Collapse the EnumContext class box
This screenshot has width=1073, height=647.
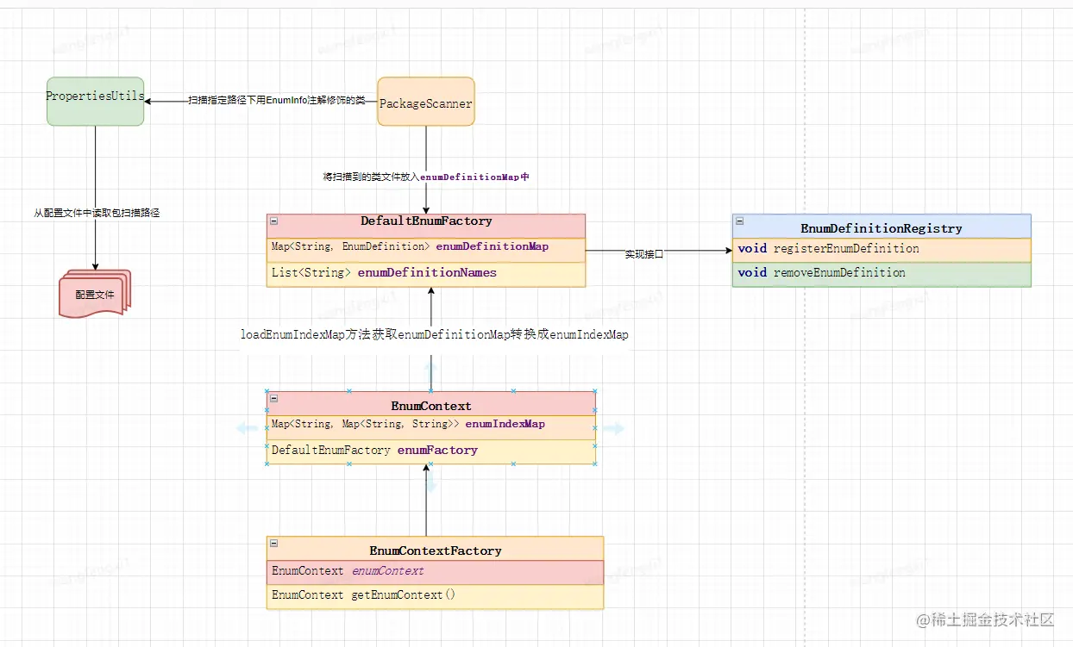(x=273, y=399)
